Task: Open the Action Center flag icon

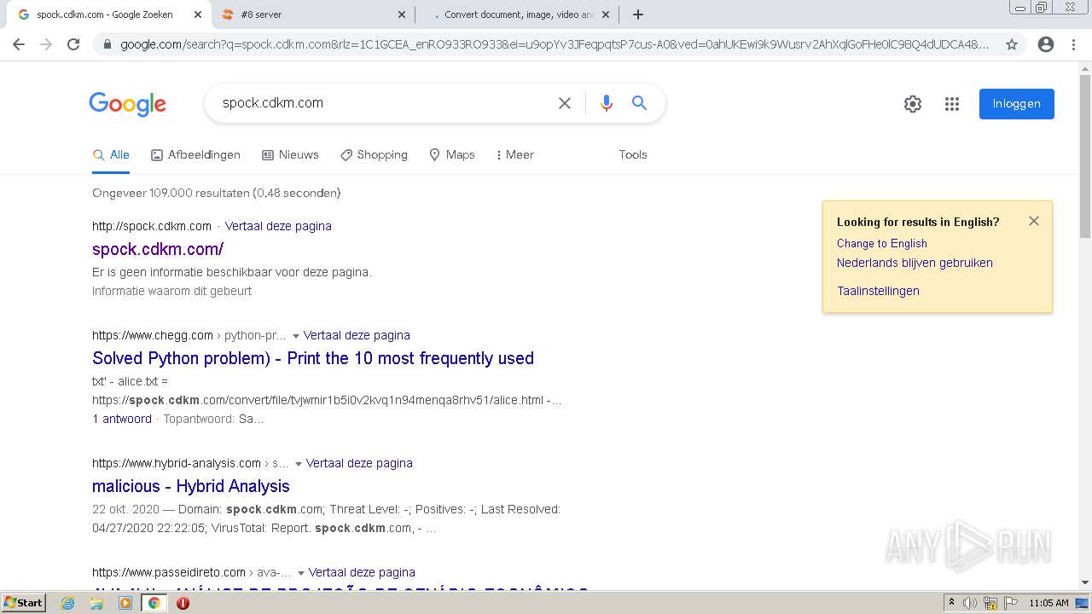Action: [x=1013, y=603]
